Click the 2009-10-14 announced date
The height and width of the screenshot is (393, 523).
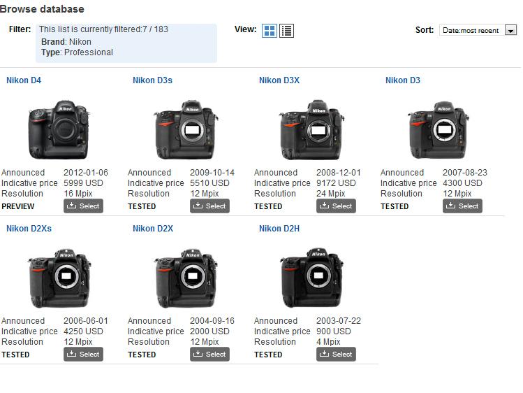212,173
